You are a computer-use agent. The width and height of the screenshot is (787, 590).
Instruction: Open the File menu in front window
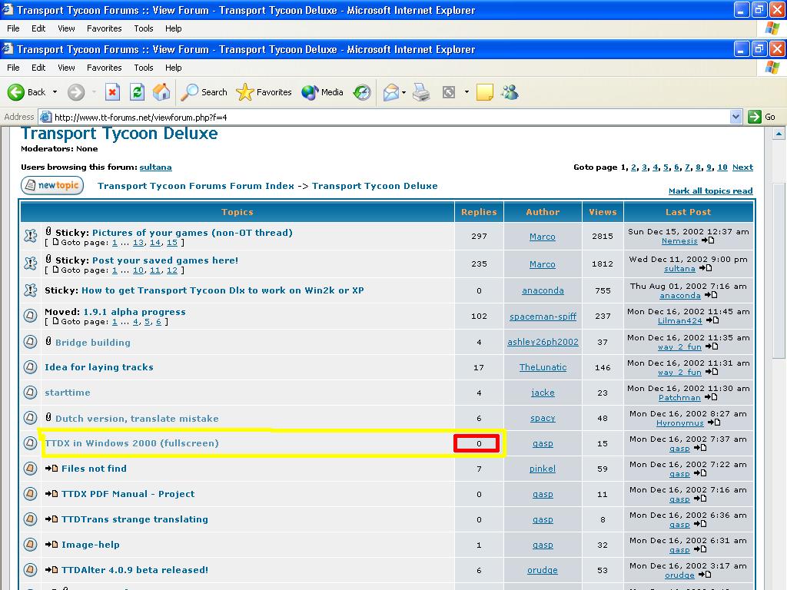(x=14, y=68)
